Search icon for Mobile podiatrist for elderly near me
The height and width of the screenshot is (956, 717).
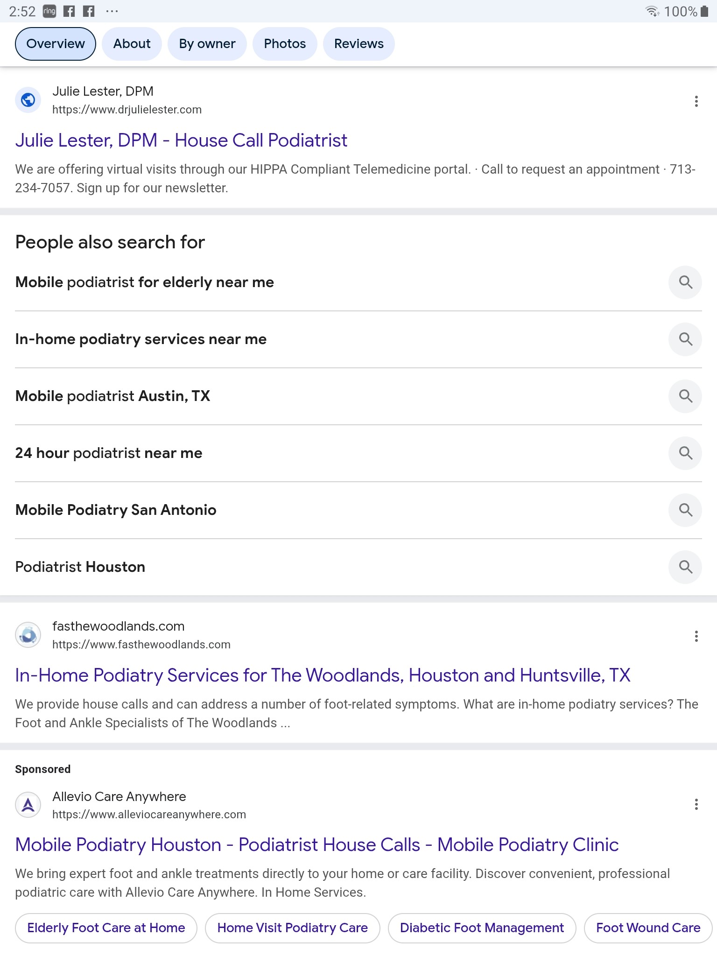(x=685, y=282)
